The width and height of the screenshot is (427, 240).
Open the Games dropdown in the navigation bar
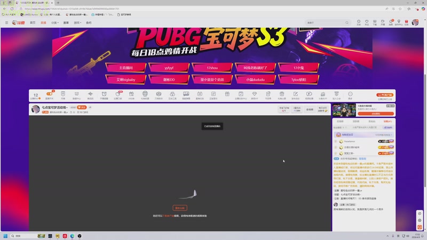click(x=77, y=22)
